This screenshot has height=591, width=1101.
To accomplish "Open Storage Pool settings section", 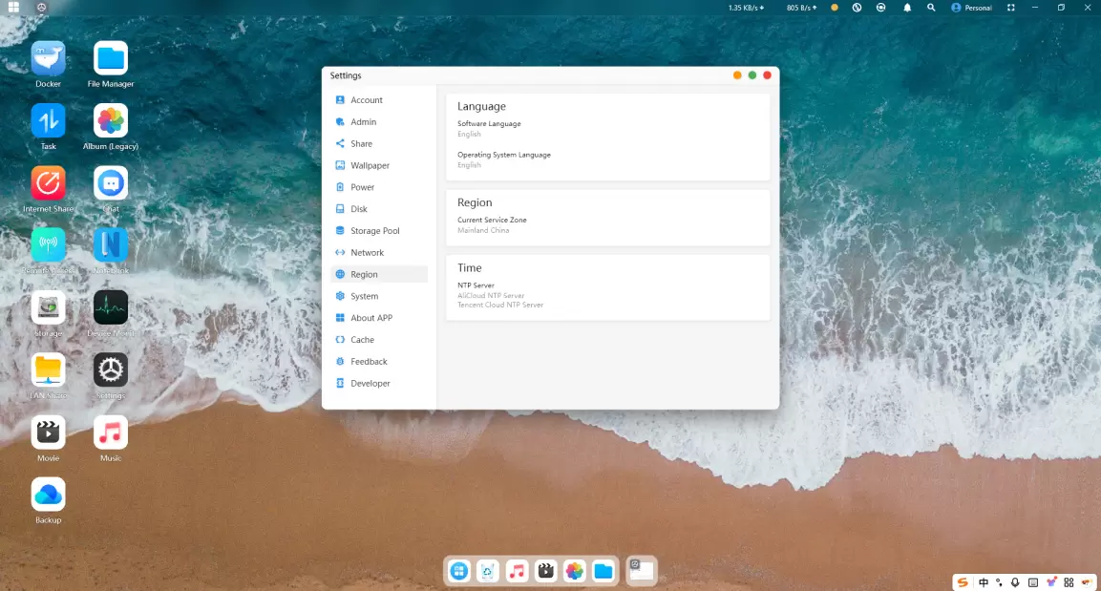I will coord(374,231).
